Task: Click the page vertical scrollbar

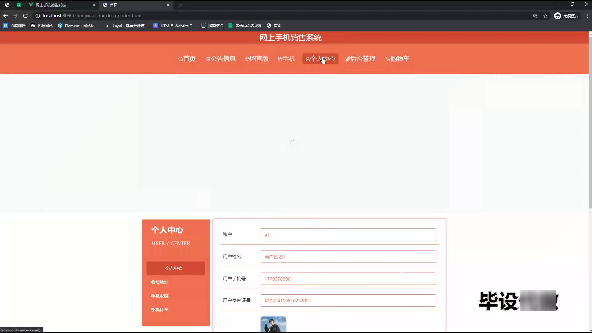Action: 590,123
